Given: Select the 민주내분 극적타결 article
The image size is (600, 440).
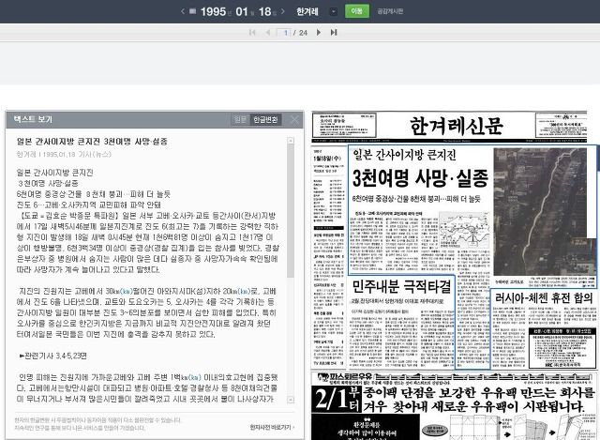Looking at the screenshot, I should [401, 286].
